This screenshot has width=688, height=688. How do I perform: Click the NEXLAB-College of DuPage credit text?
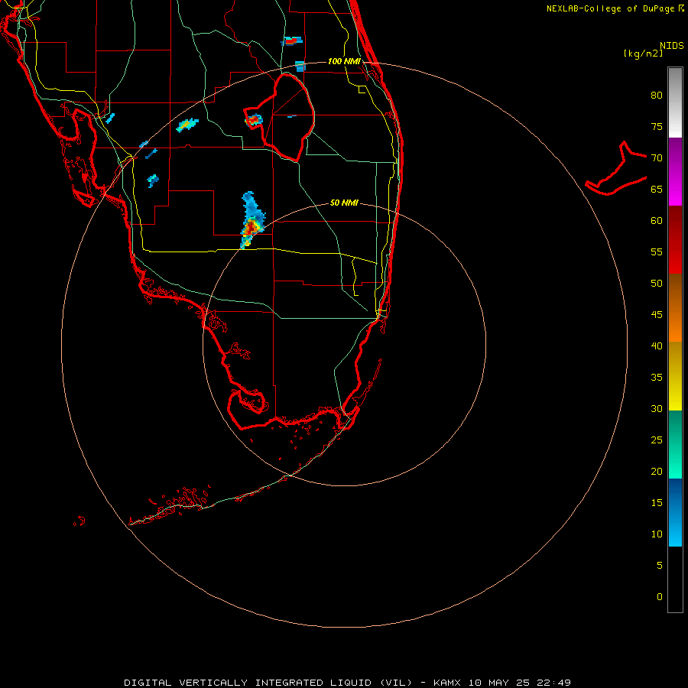point(615,8)
